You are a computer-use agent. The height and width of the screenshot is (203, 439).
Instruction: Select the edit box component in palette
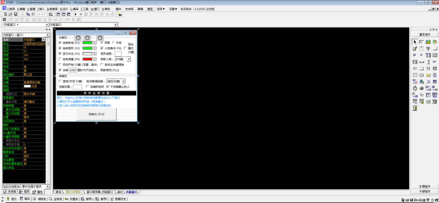click(415, 49)
